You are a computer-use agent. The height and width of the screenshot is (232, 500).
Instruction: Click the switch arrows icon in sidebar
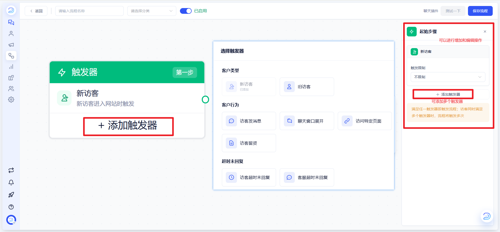[x=11, y=170]
